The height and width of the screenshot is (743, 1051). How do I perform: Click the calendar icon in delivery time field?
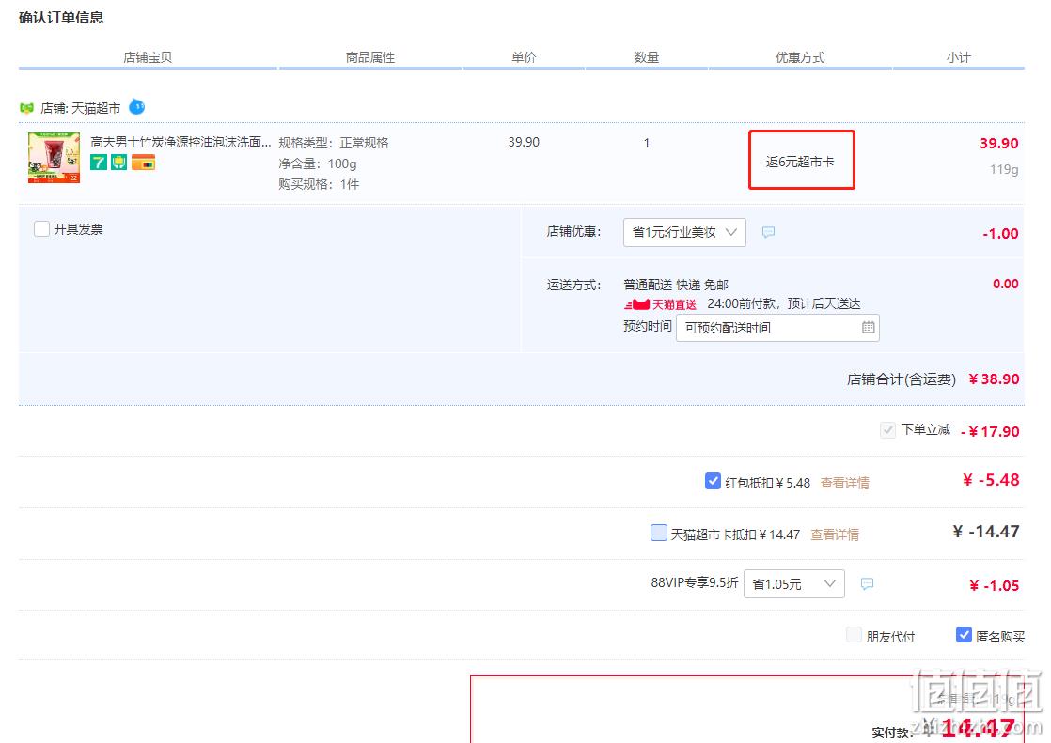coord(868,328)
